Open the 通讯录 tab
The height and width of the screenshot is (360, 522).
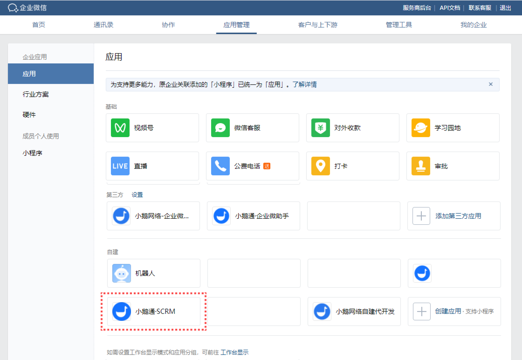tap(103, 25)
